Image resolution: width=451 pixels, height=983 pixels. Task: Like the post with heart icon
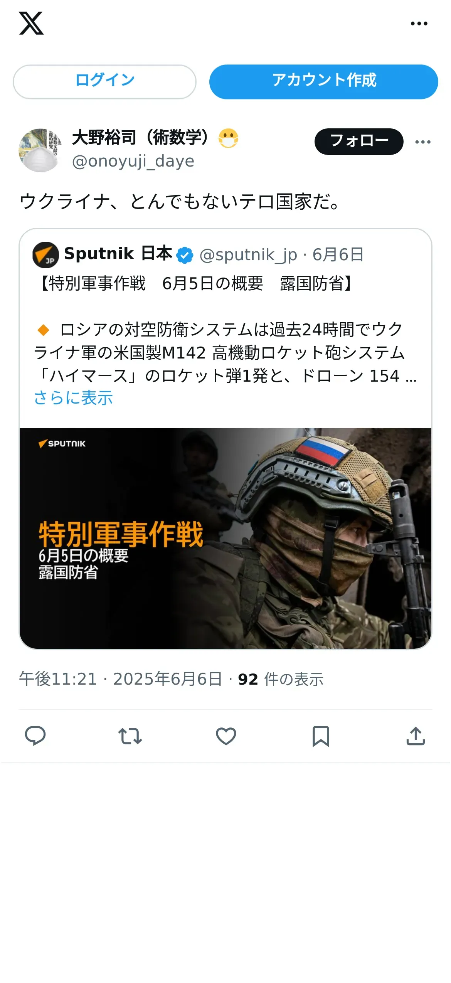(226, 736)
